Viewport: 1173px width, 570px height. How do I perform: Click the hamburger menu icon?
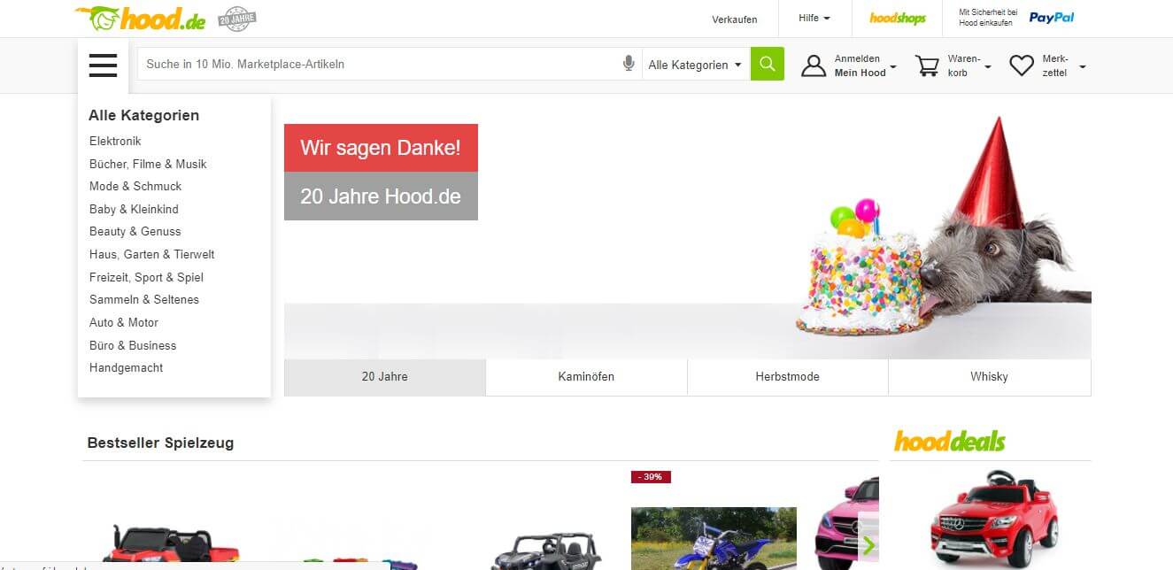(103, 65)
